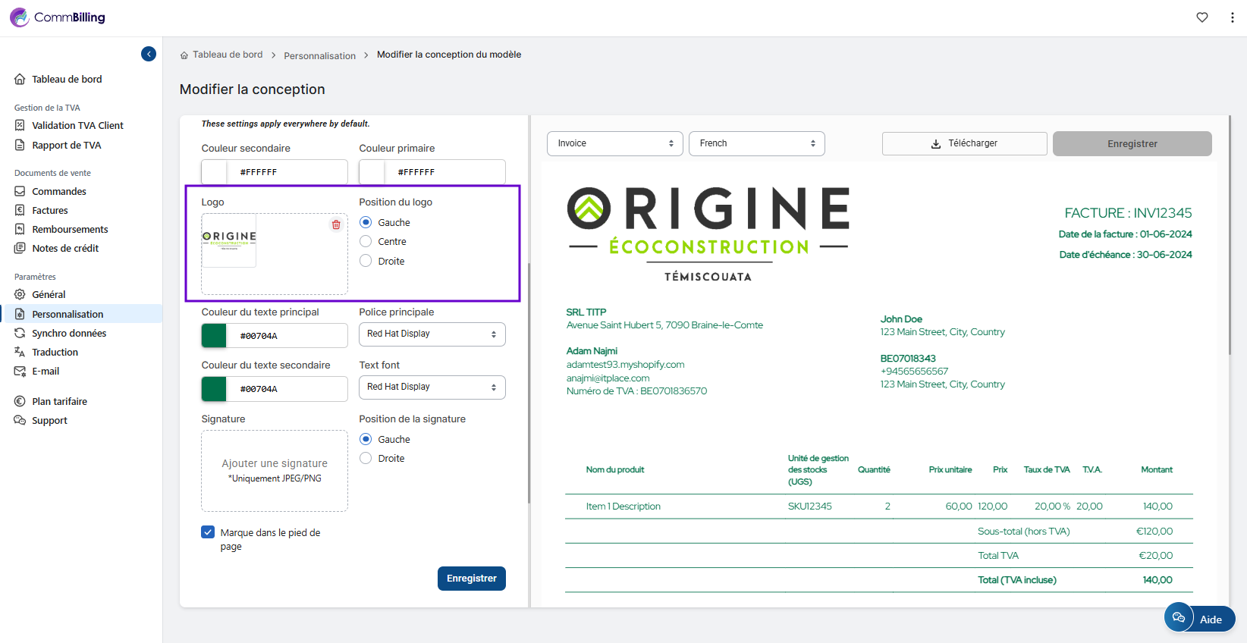Uncheck Marque dans le pied de page
The image size is (1247, 643).
[208, 532]
